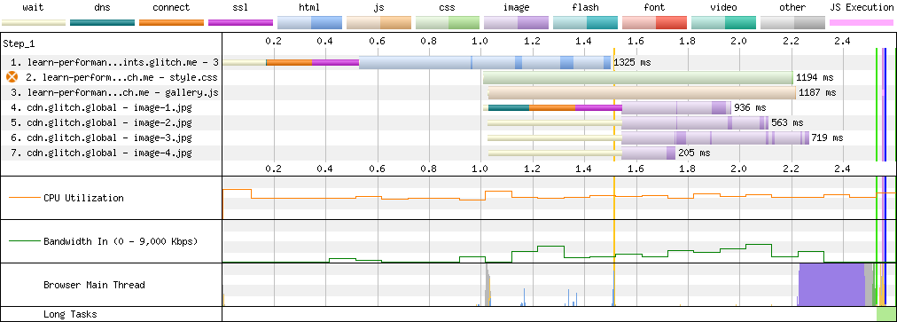Click the JS Execution pink legend bar

point(862,22)
